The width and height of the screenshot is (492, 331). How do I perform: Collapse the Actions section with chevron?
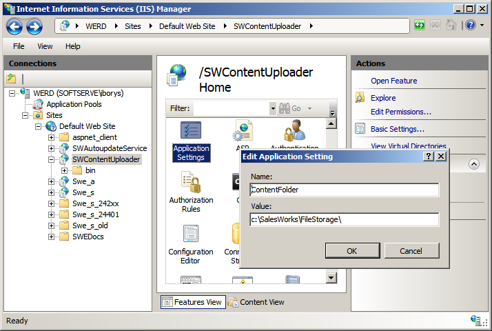[474, 164]
